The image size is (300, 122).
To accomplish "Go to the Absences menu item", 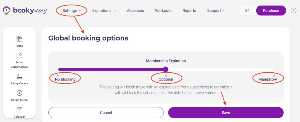I will click(135, 11).
